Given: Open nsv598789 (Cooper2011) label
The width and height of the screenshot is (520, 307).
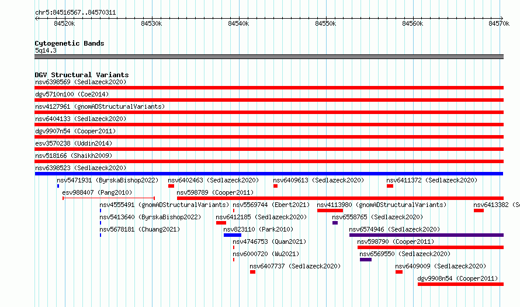Looking at the screenshot, I should 215,192.
